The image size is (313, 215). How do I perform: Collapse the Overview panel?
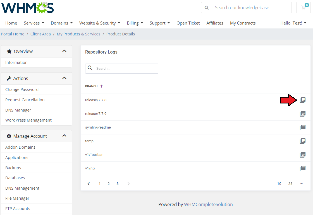(64, 51)
